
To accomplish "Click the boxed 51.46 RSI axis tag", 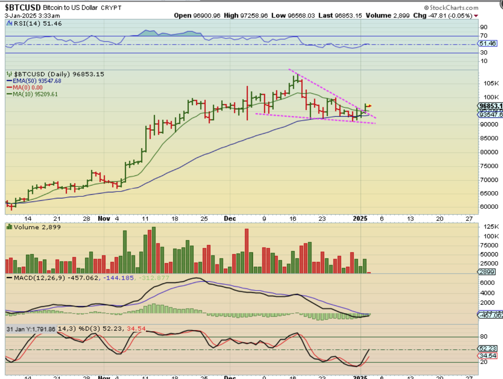I will (487, 43).
